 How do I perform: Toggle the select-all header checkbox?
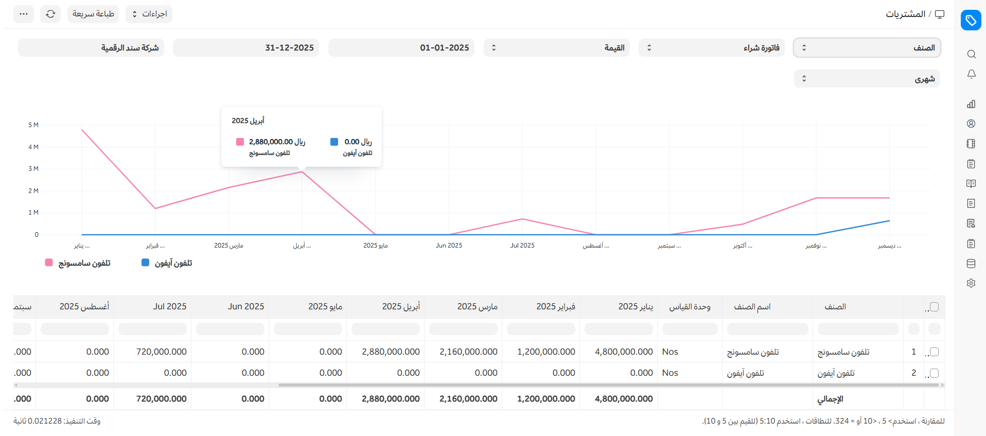click(x=935, y=307)
